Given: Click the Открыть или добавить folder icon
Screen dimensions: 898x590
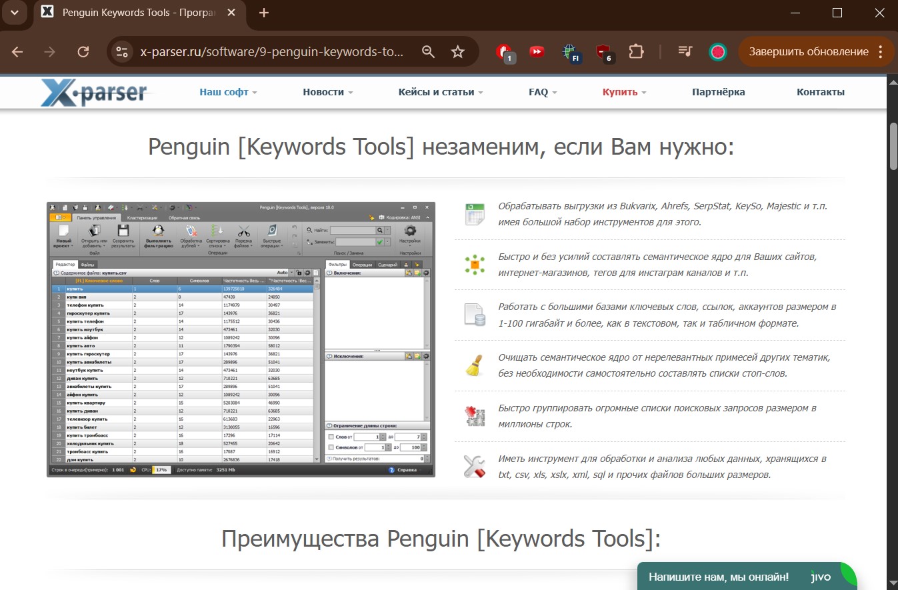Looking at the screenshot, I should point(95,229).
